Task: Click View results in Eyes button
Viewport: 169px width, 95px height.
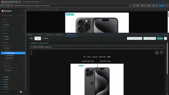Action: point(135,39)
